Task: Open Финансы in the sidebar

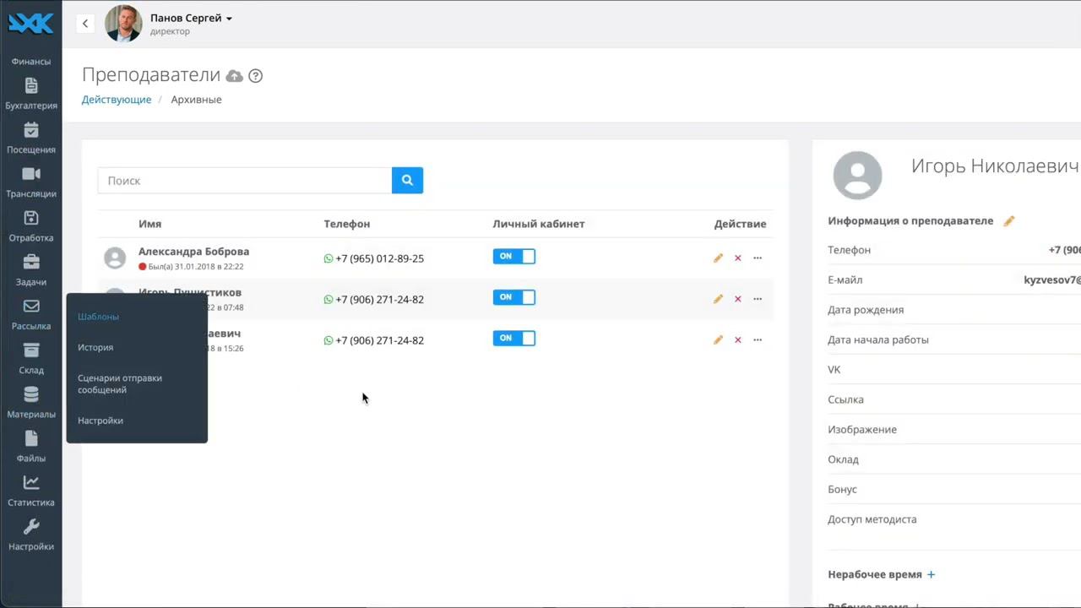Action: click(x=31, y=62)
